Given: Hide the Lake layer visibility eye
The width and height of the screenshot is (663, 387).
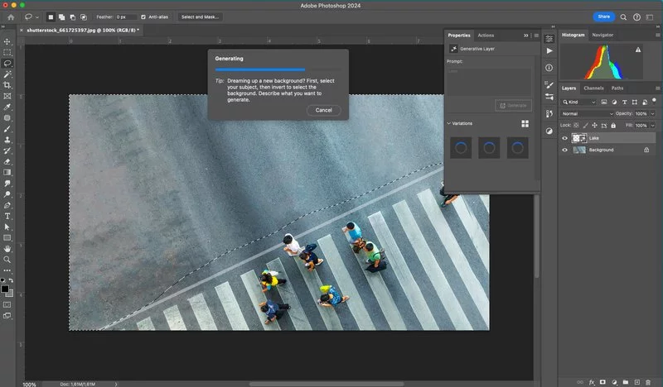Looking at the screenshot, I should 565,138.
